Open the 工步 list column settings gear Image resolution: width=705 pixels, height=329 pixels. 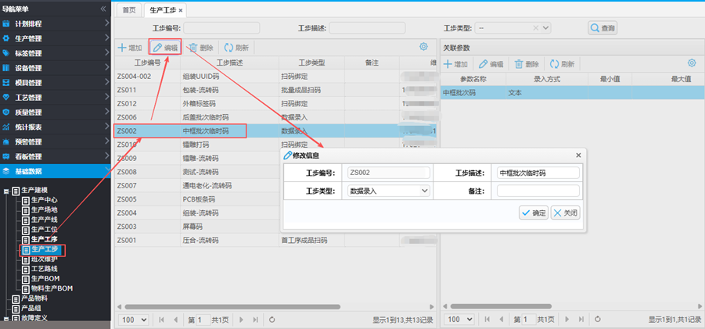423,46
